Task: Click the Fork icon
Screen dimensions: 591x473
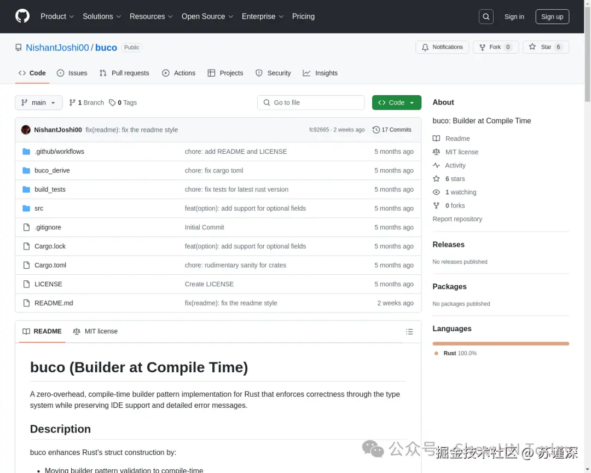Action: click(x=482, y=47)
